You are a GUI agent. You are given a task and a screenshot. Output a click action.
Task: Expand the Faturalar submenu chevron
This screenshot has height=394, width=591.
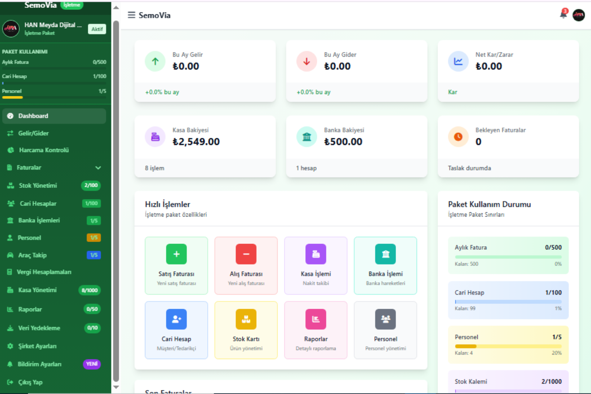98,168
